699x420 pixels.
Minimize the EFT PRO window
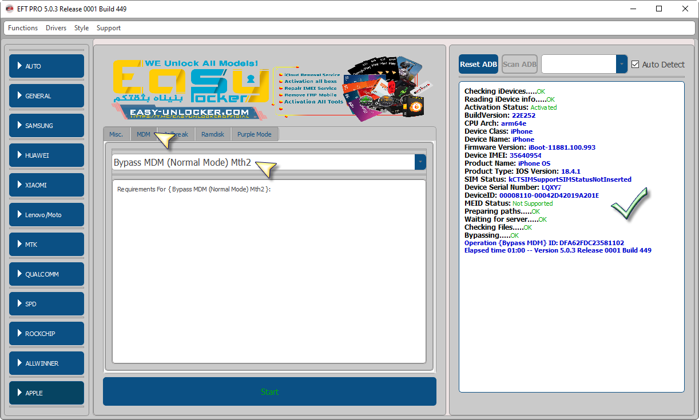[633, 9]
